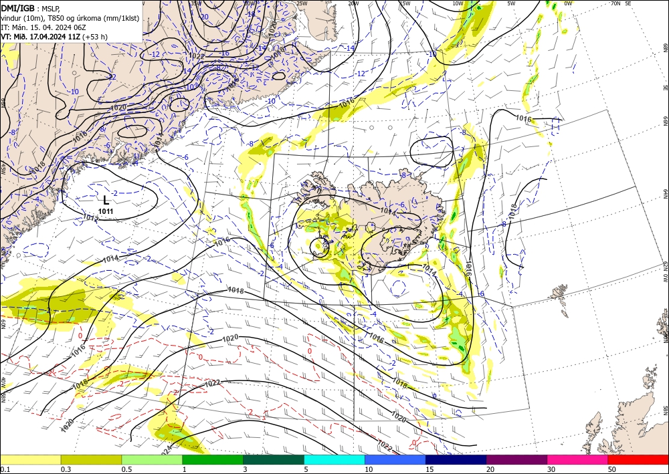This screenshot has width=669, height=474.
Task: Click the '15W' longitude label
Action: 405,3
